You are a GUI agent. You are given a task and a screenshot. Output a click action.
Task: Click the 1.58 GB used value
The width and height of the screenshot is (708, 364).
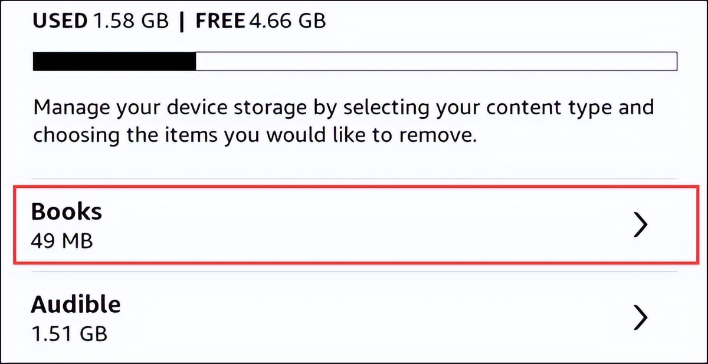[x=130, y=21]
